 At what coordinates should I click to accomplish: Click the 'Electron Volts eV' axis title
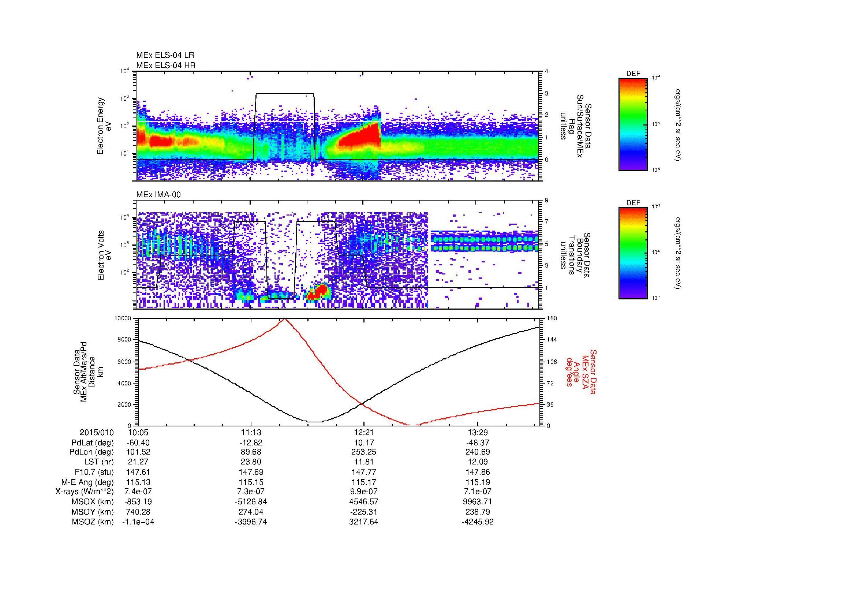104,255
